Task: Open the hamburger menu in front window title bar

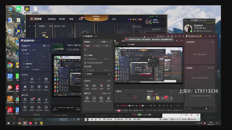Action: (183, 36)
